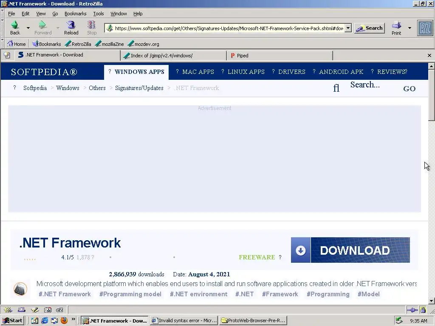Image resolution: width=435 pixels, height=326 pixels.
Task: Click the .NET Framework app thumbnail icon
Action: (20, 289)
